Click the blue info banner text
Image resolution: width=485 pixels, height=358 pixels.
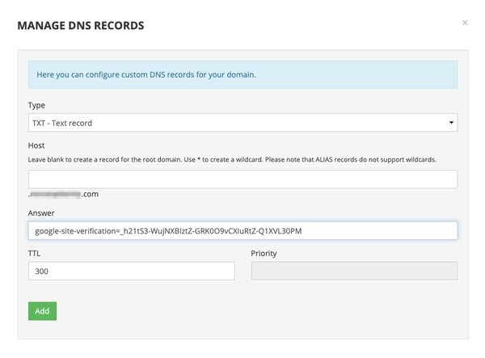145,74
